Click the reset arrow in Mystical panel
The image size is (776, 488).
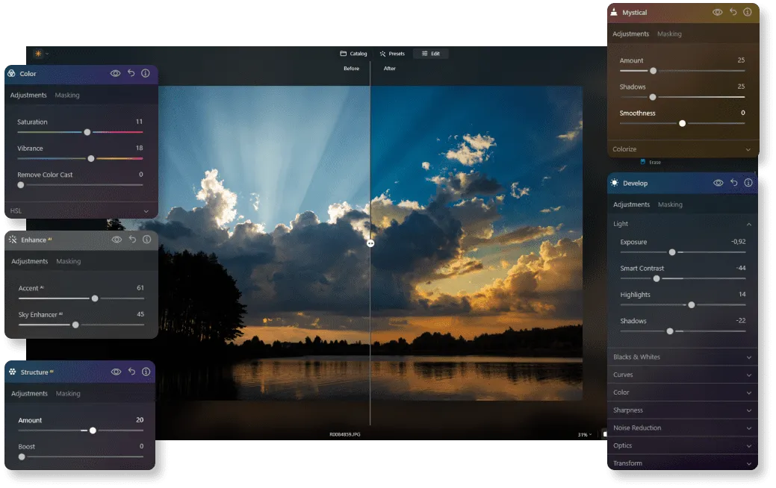733,13
